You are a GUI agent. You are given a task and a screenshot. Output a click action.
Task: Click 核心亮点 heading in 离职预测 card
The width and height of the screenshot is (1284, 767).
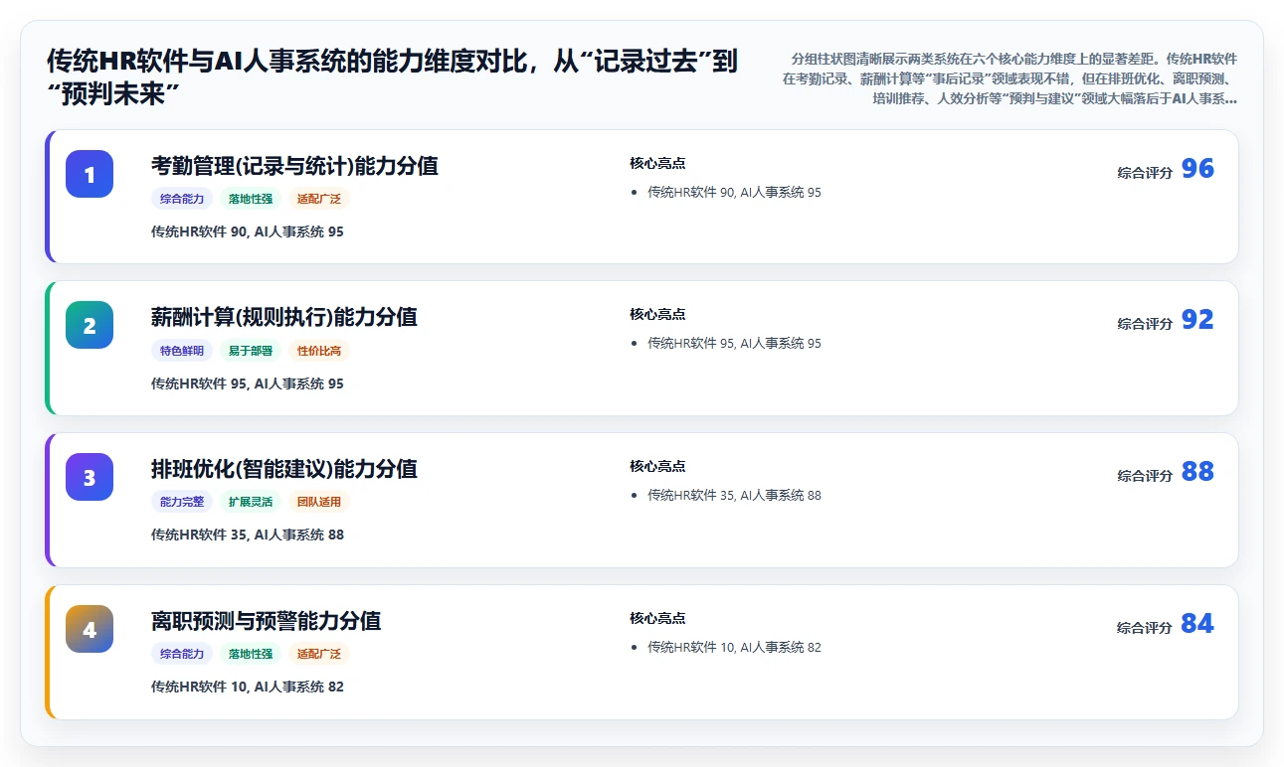[x=657, y=618]
